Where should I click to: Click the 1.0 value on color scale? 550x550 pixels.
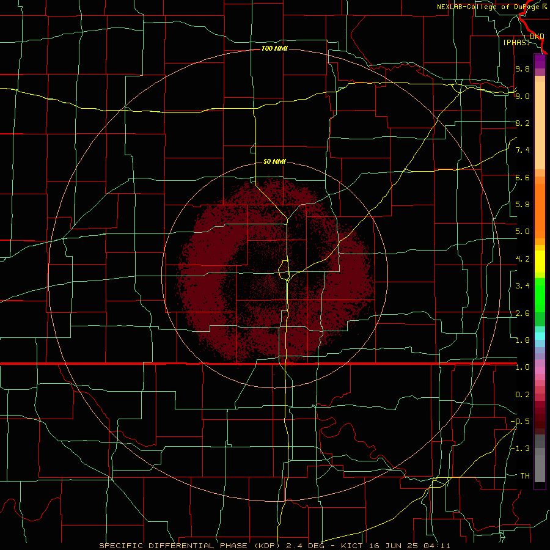click(522, 367)
